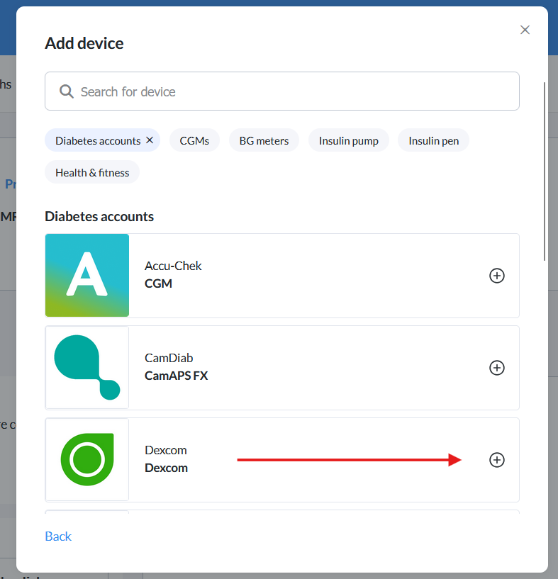Close the Add device dialog
The width and height of the screenshot is (558, 579).
(525, 30)
